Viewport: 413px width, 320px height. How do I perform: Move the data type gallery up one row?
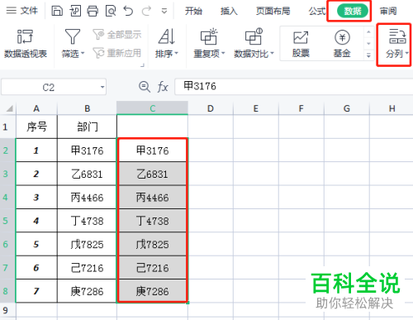368,32
